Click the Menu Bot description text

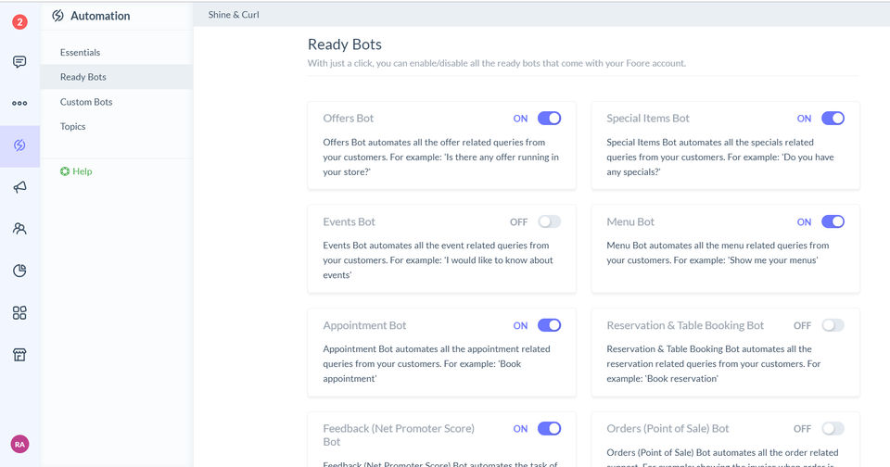(x=718, y=253)
